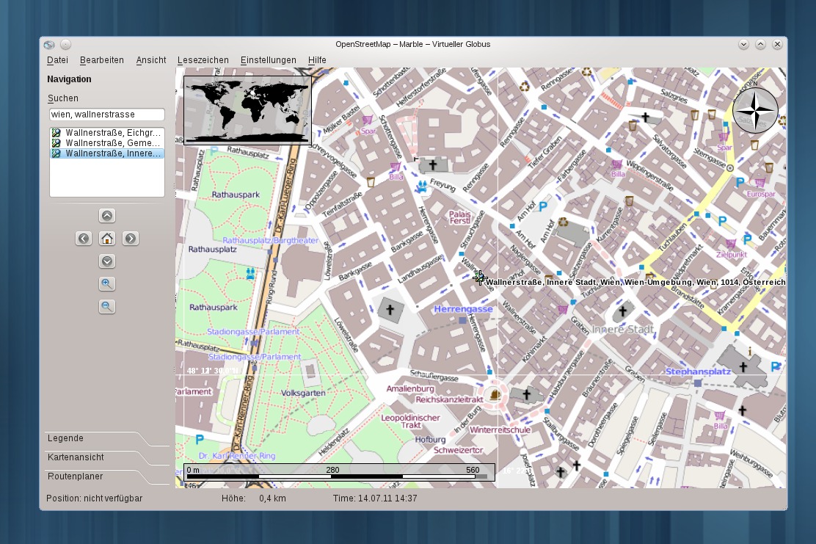Click the church cross west of Herrengasse
Viewport: 816px width, 544px height.
390,310
